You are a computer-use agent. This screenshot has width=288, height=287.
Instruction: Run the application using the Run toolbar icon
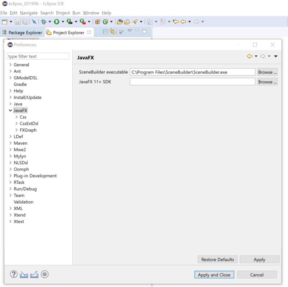coord(57,22)
